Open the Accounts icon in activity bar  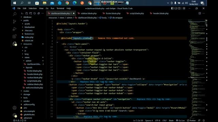pos(15,108)
